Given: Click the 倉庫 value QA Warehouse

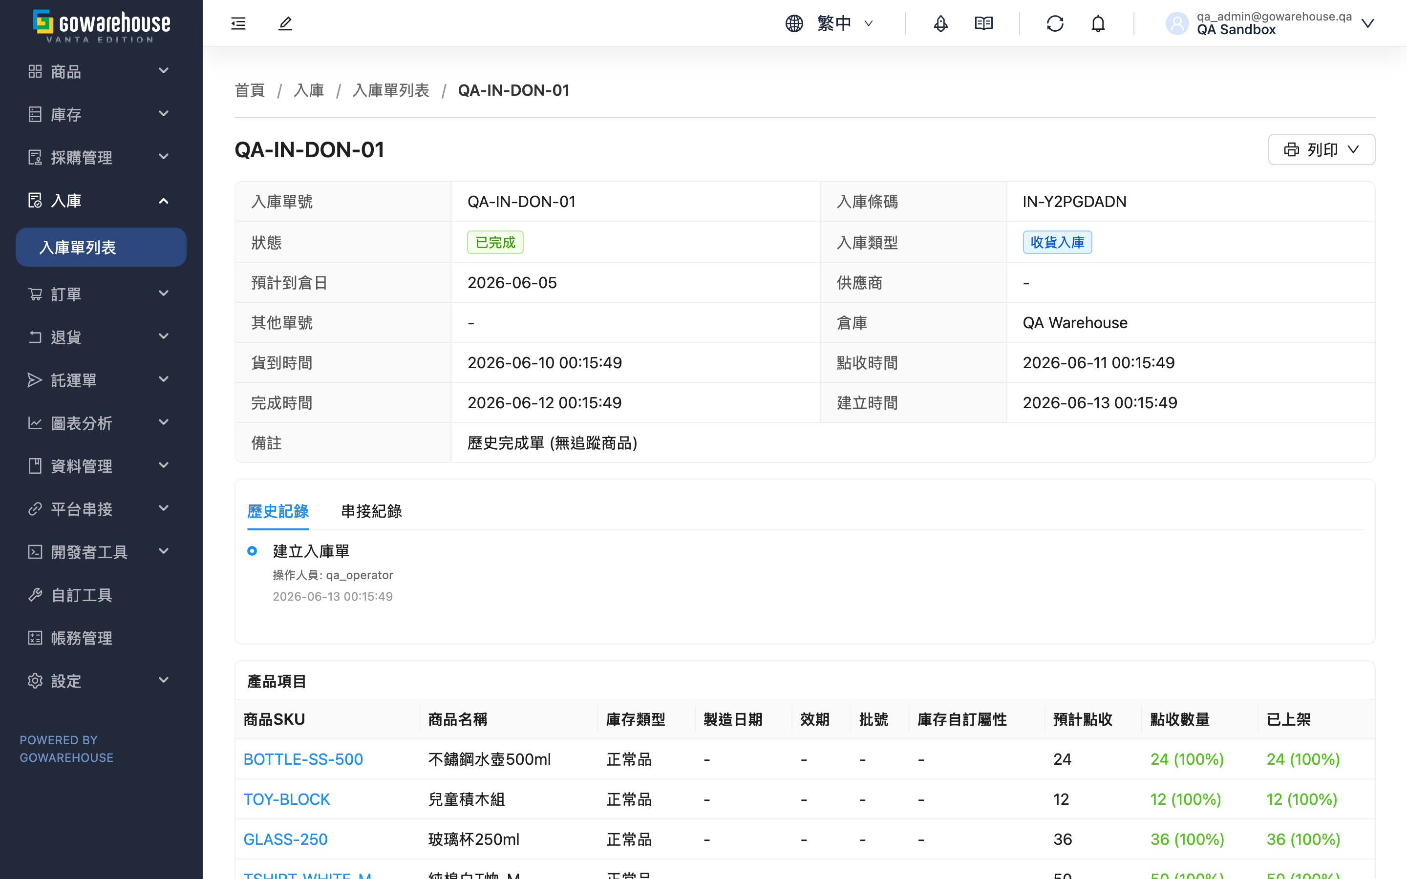Looking at the screenshot, I should pos(1074,322).
